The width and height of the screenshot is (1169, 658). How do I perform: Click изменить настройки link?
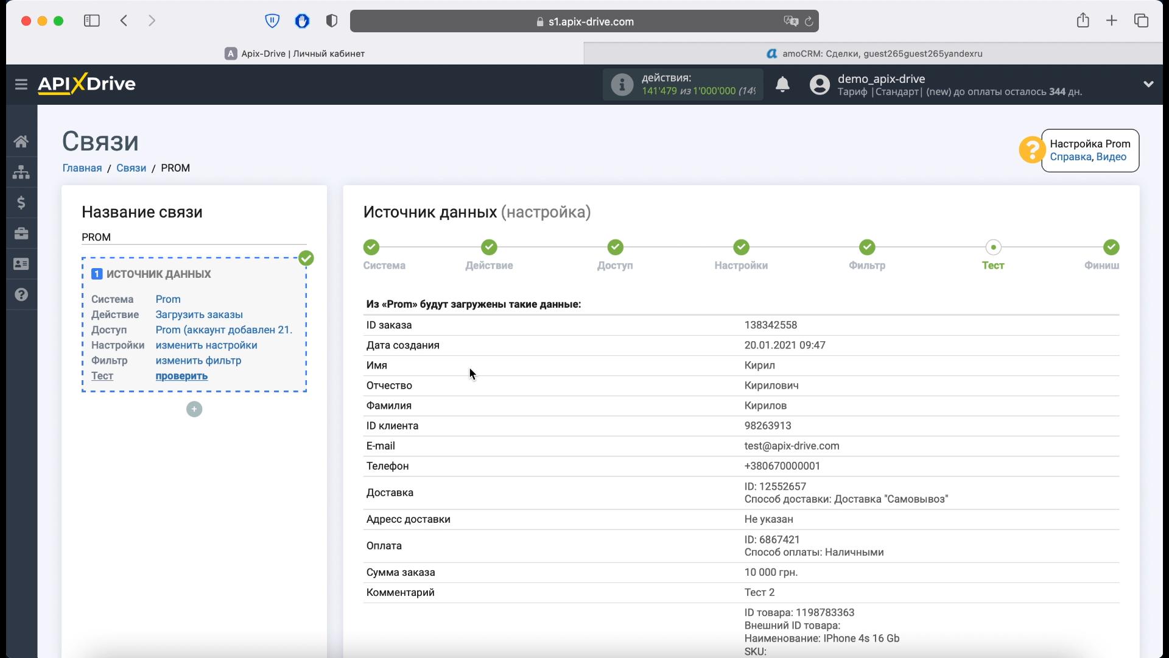click(206, 345)
